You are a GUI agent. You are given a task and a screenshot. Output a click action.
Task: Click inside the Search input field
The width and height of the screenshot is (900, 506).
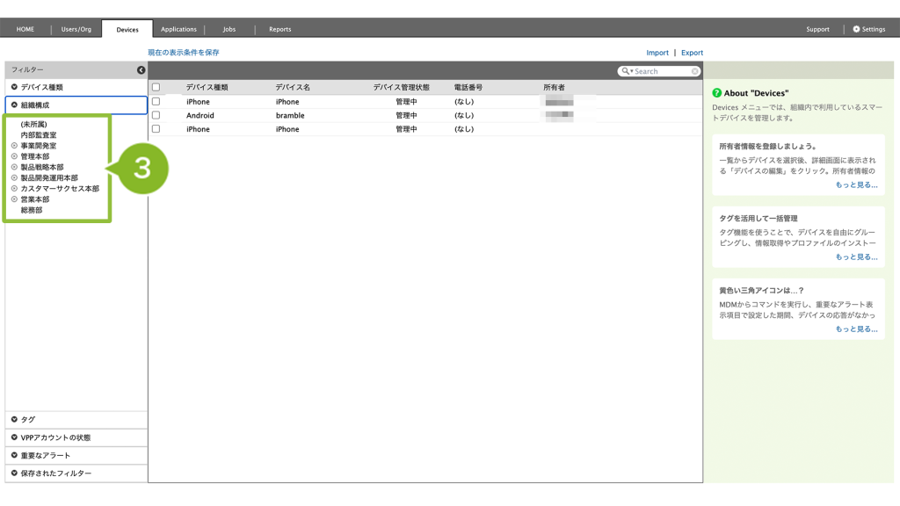pyautogui.click(x=660, y=71)
